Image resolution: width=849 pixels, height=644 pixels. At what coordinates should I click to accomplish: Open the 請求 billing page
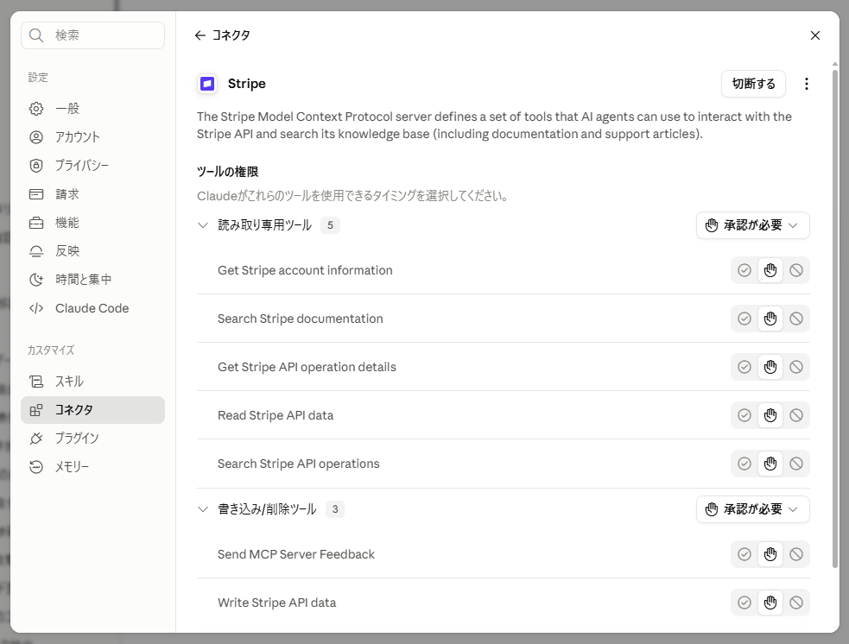coord(92,193)
